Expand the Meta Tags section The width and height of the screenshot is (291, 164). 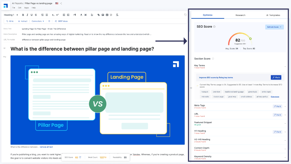pos(285,107)
